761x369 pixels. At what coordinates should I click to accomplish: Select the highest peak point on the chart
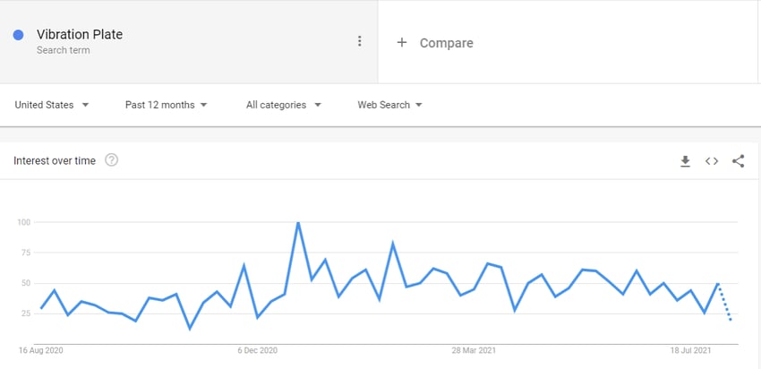click(x=298, y=223)
